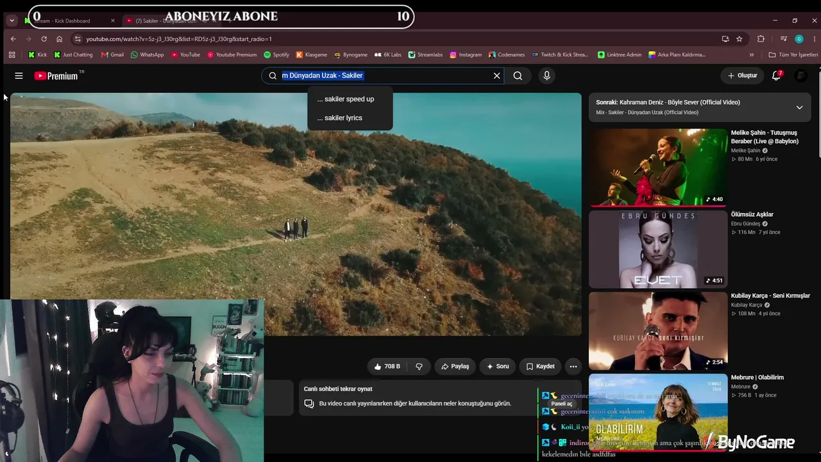The height and width of the screenshot is (462, 821).
Task: Open Mebrure Olabilirim video title
Action: pyautogui.click(x=757, y=377)
